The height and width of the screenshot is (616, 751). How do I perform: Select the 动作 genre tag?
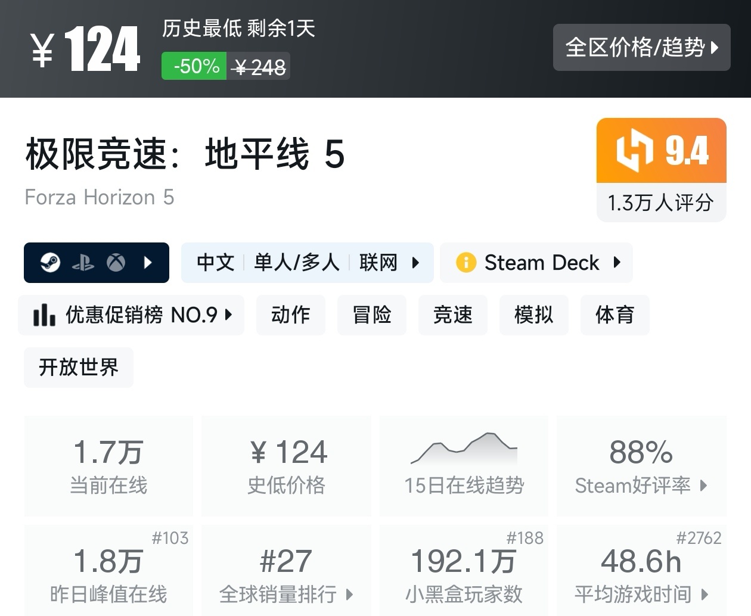pos(291,315)
